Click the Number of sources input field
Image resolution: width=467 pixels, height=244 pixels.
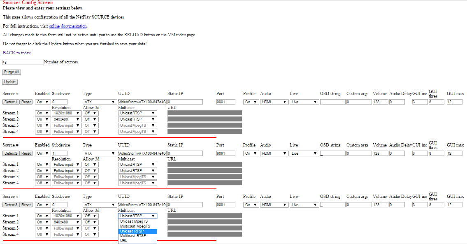click(x=23, y=63)
